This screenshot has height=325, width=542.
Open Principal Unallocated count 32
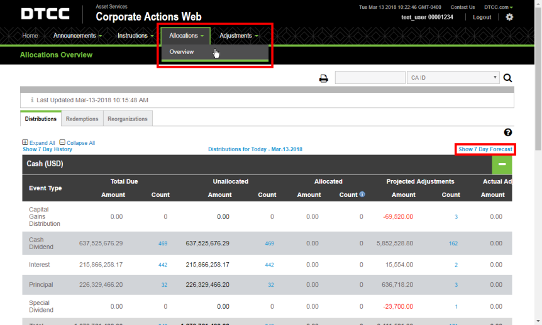271,285
